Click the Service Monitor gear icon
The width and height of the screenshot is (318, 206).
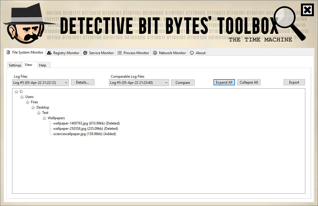(85, 53)
